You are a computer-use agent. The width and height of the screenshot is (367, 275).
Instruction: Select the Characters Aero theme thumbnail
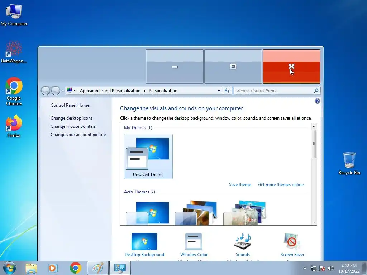coord(245,213)
